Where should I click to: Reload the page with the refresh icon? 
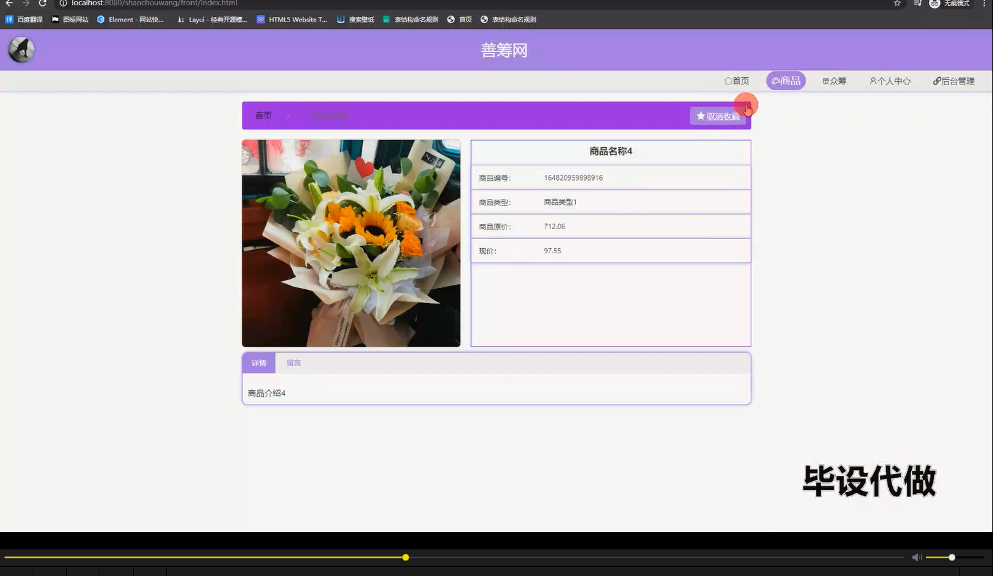click(x=43, y=3)
